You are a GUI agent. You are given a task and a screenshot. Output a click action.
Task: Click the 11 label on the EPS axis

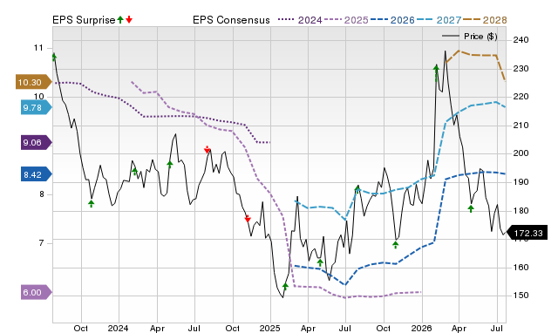pos(38,48)
